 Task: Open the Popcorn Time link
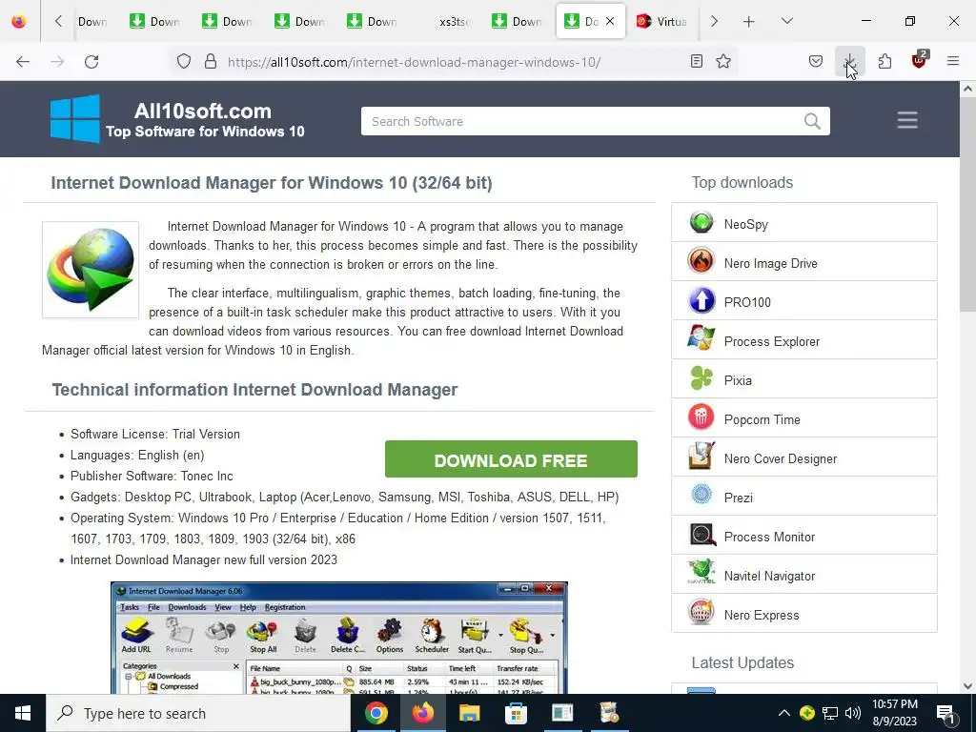pyautogui.click(x=762, y=419)
